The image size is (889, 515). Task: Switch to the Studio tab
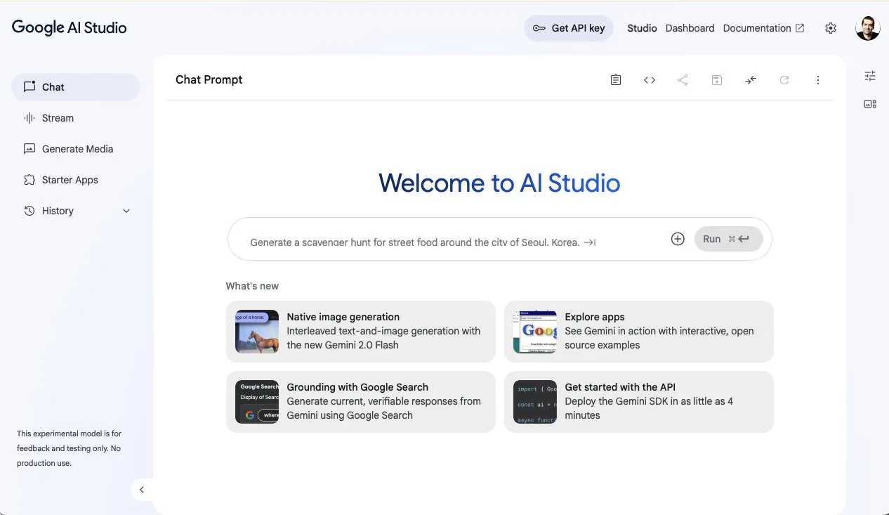642,28
